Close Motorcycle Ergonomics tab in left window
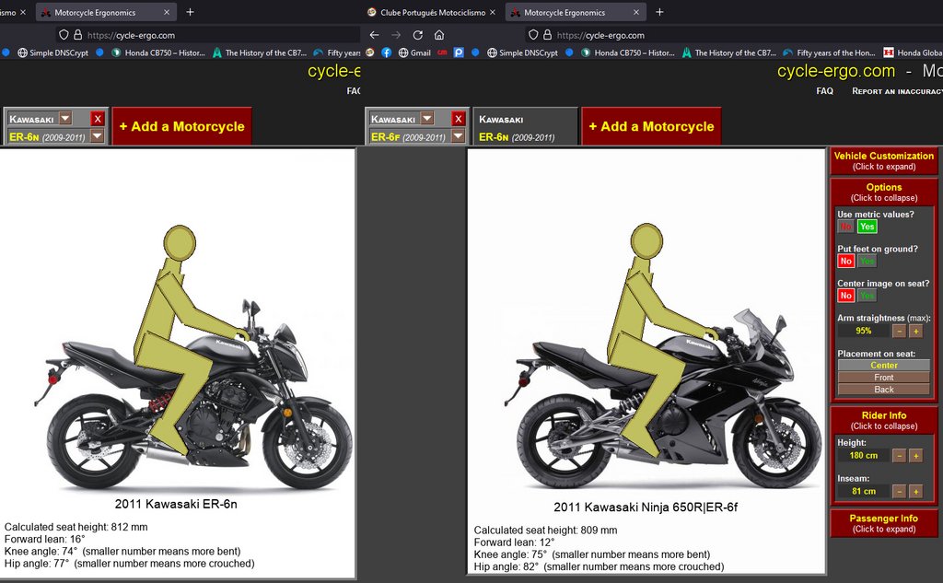This screenshot has width=943, height=583. pyautogui.click(x=167, y=12)
